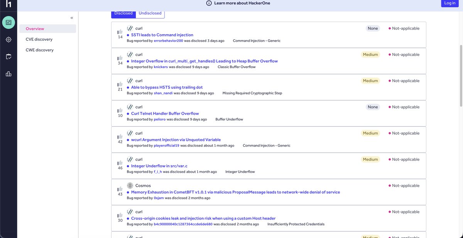
Task: Switch to the Disclosed tab
Action: coord(123,13)
